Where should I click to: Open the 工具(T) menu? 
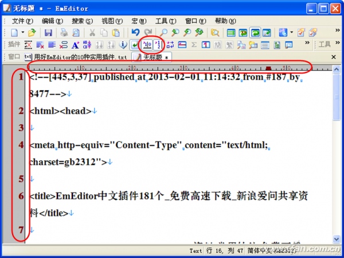point(166,21)
